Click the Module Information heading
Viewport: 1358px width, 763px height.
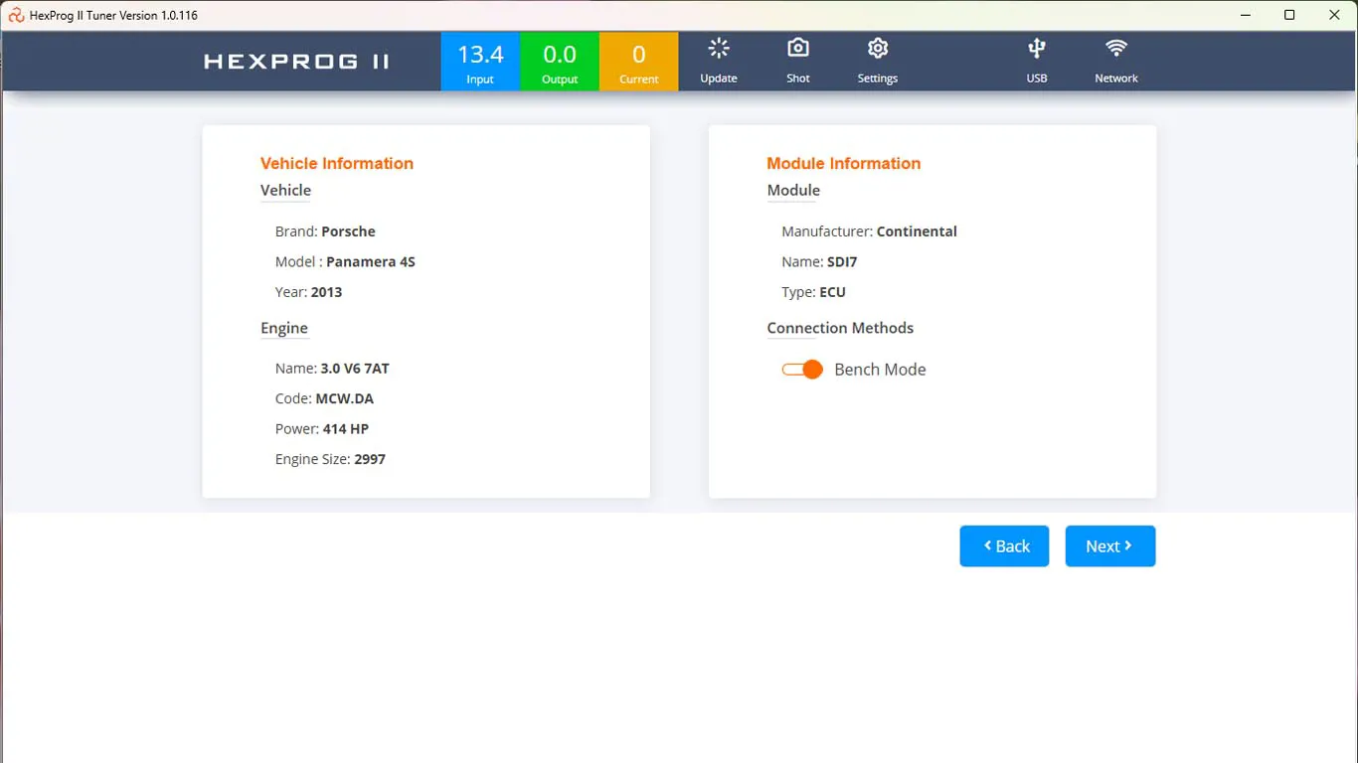[x=843, y=164]
